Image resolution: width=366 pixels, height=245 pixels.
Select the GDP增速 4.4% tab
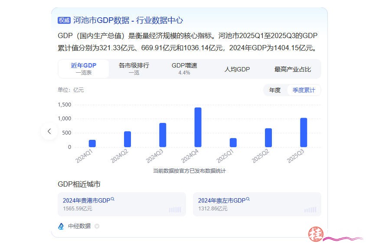point(184,69)
